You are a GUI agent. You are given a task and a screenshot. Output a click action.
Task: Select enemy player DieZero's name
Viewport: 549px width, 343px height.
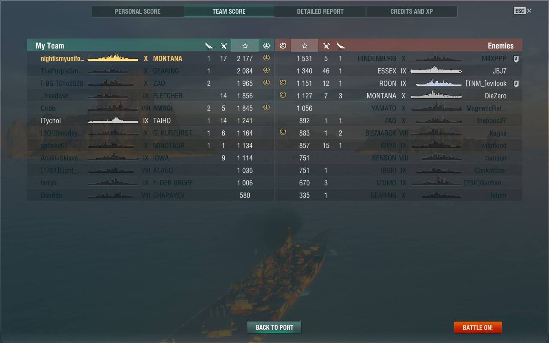[x=495, y=96]
